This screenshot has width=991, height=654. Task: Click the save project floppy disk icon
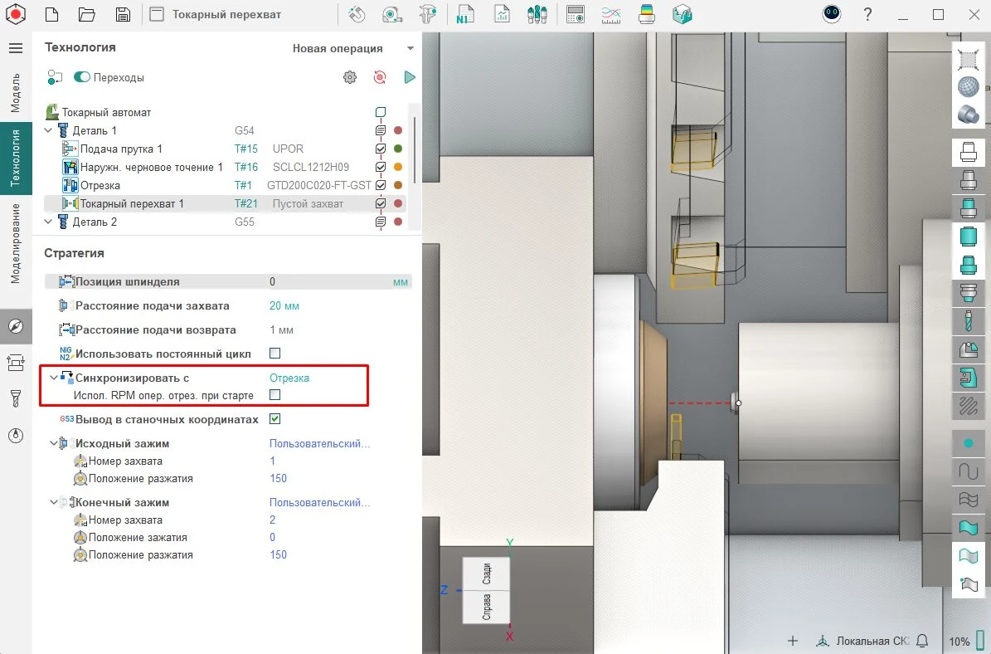123,14
